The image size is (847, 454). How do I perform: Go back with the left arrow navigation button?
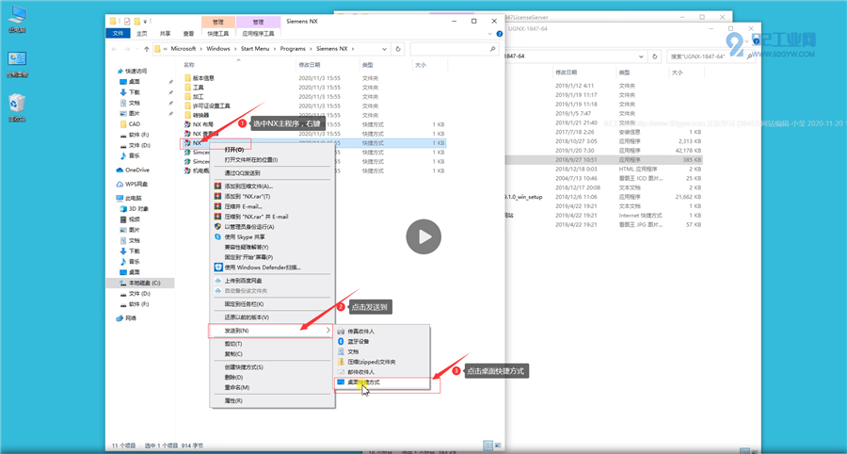click(114, 49)
